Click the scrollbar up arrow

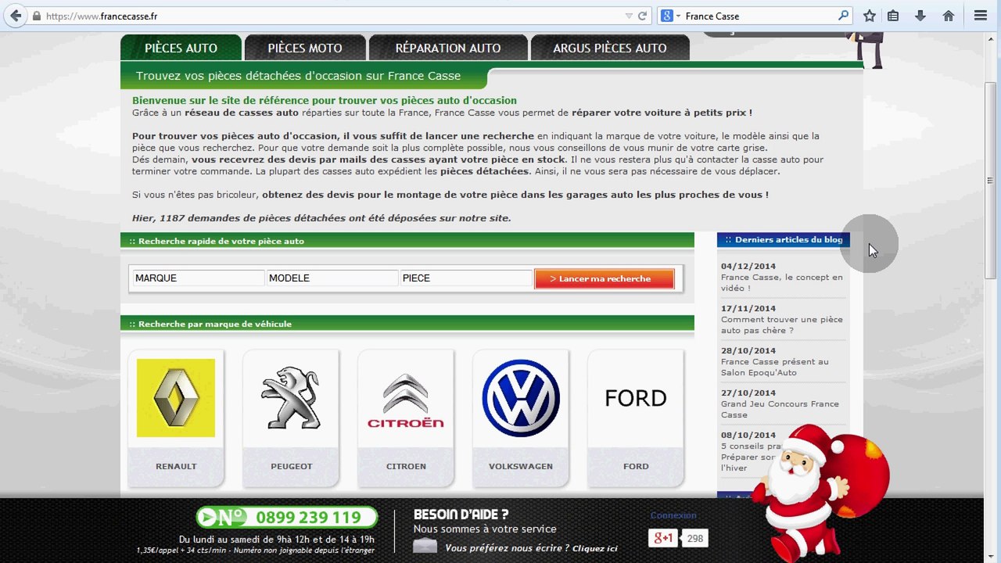(992, 38)
